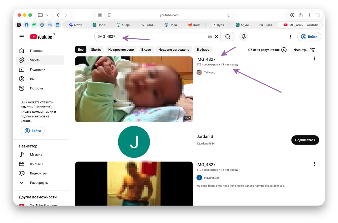Open the Об этих результатах info

267,50
